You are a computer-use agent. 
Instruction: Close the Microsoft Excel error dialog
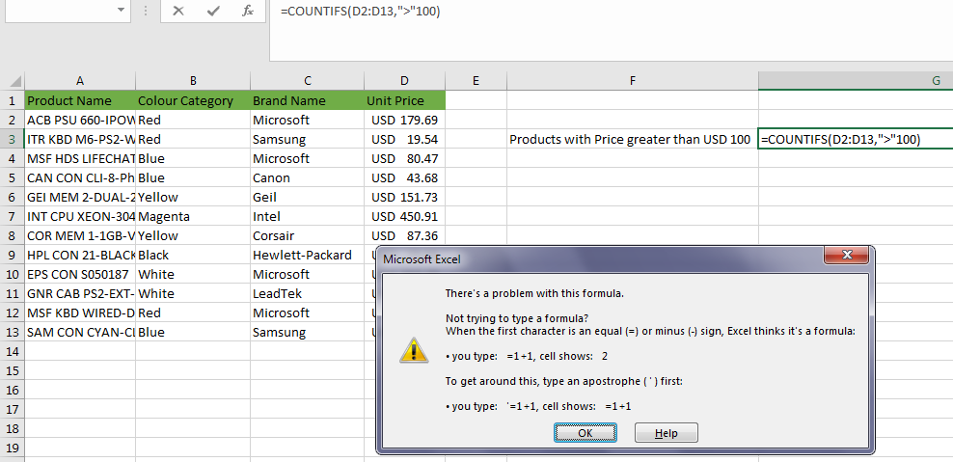[849, 256]
